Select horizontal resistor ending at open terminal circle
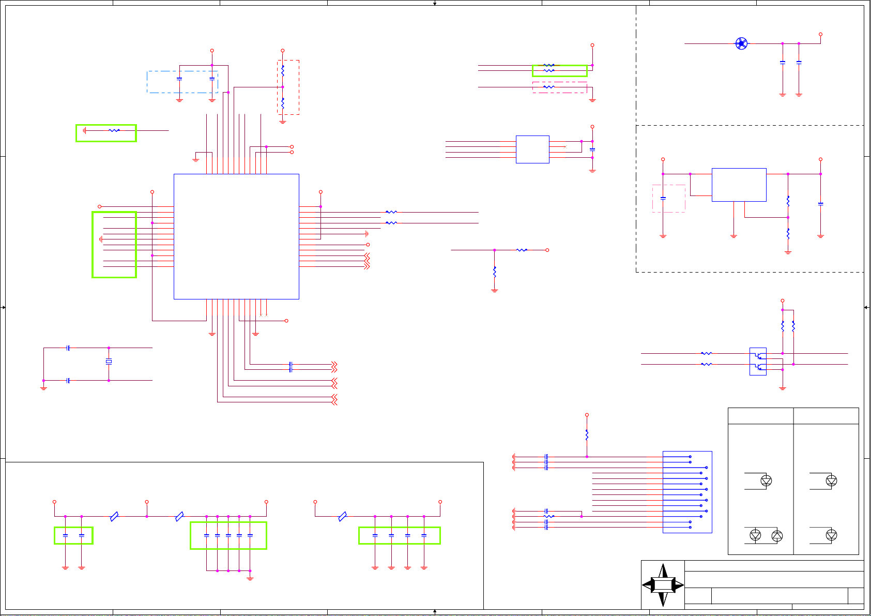The height and width of the screenshot is (616, 871). [522, 250]
